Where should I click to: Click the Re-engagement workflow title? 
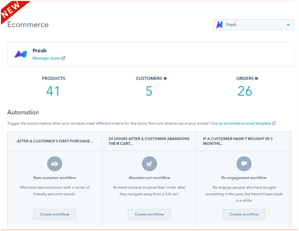244,178
